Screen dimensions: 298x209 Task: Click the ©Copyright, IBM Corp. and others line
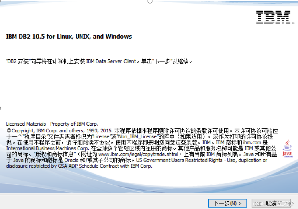click(x=142, y=131)
